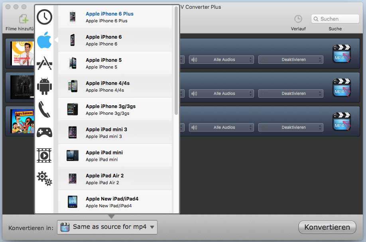The width and height of the screenshot is (366, 242).
Task: Focus the Suchen search field
Action: click(x=335, y=19)
